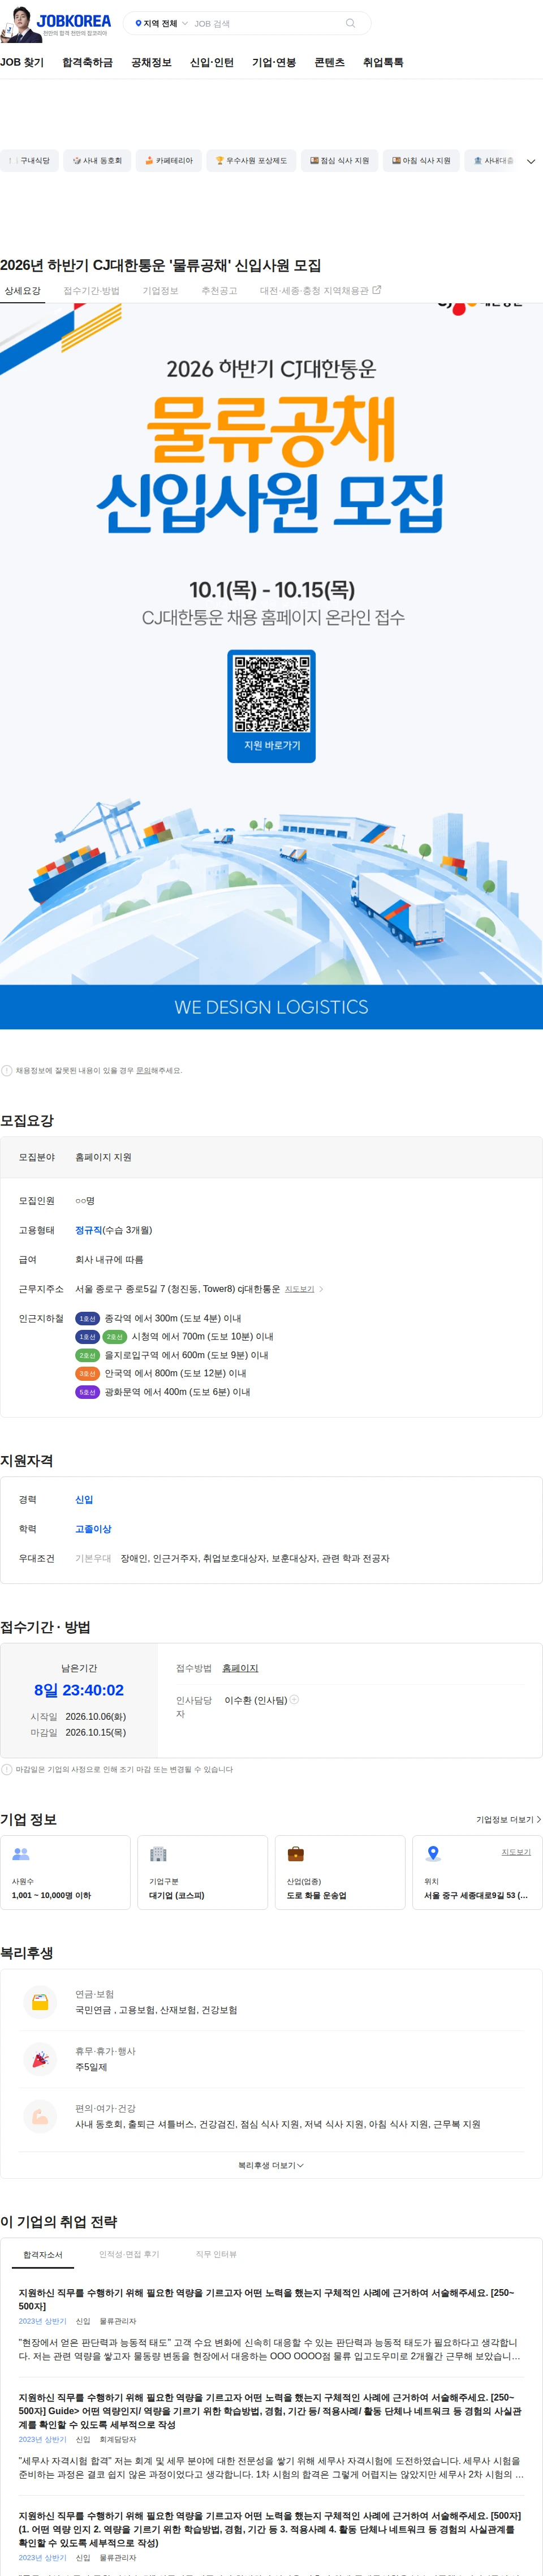Expand the benefit chips list chevron
This screenshot has width=543, height=2576.
point(531,161)
